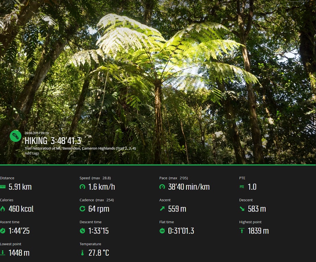The height and width of the screenshot is (262, 316).
Task: Click the 5.91 km distance value
Action: tap(20, 187)
